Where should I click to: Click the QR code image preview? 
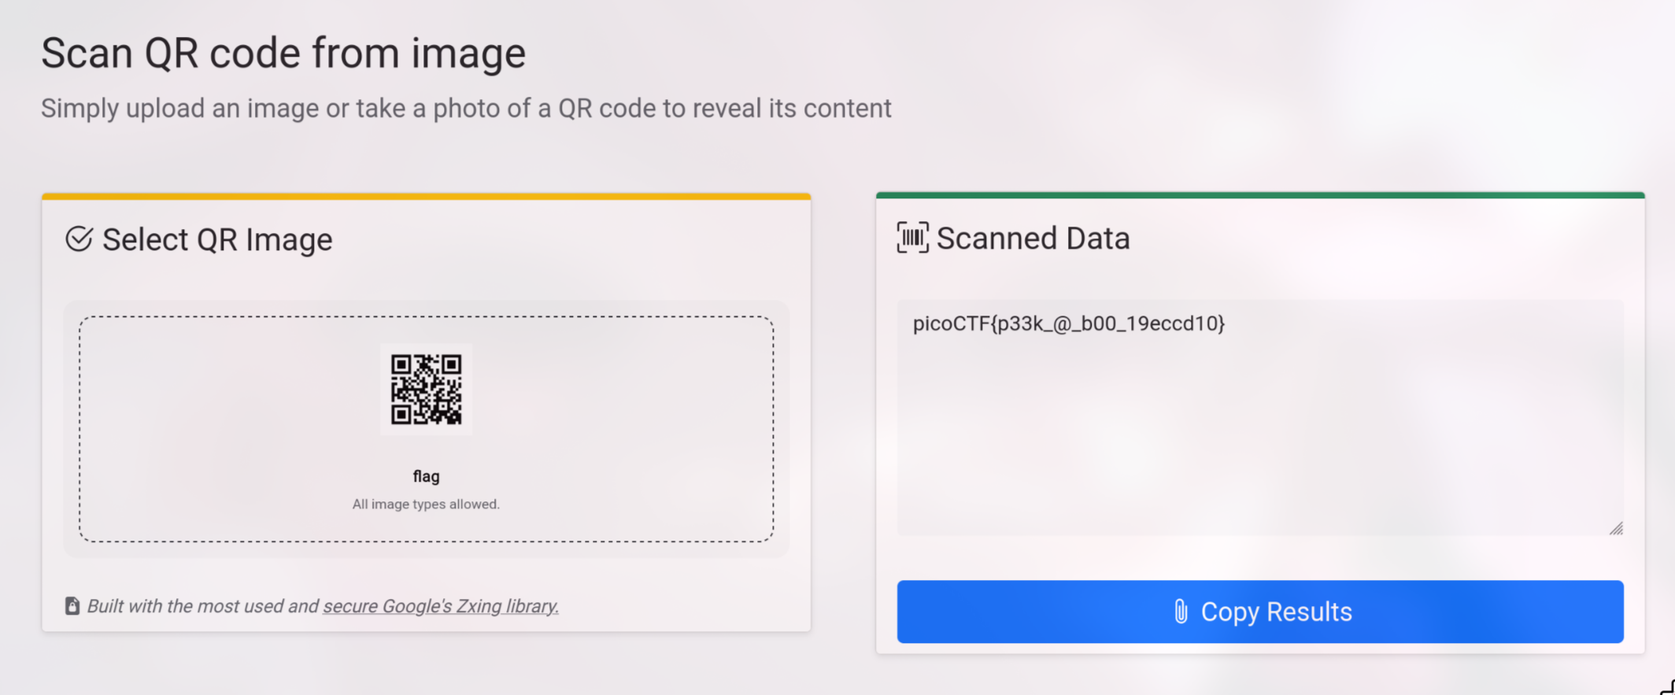coord(426,389)
